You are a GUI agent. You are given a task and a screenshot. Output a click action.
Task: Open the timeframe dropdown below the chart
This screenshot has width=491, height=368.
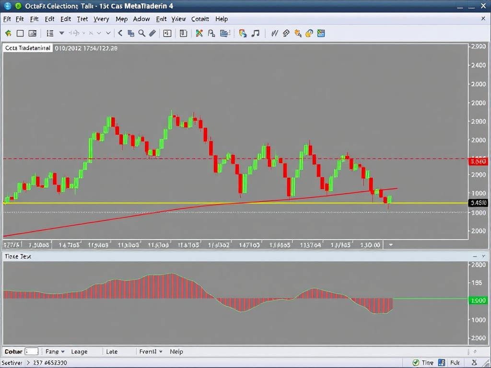390,245
